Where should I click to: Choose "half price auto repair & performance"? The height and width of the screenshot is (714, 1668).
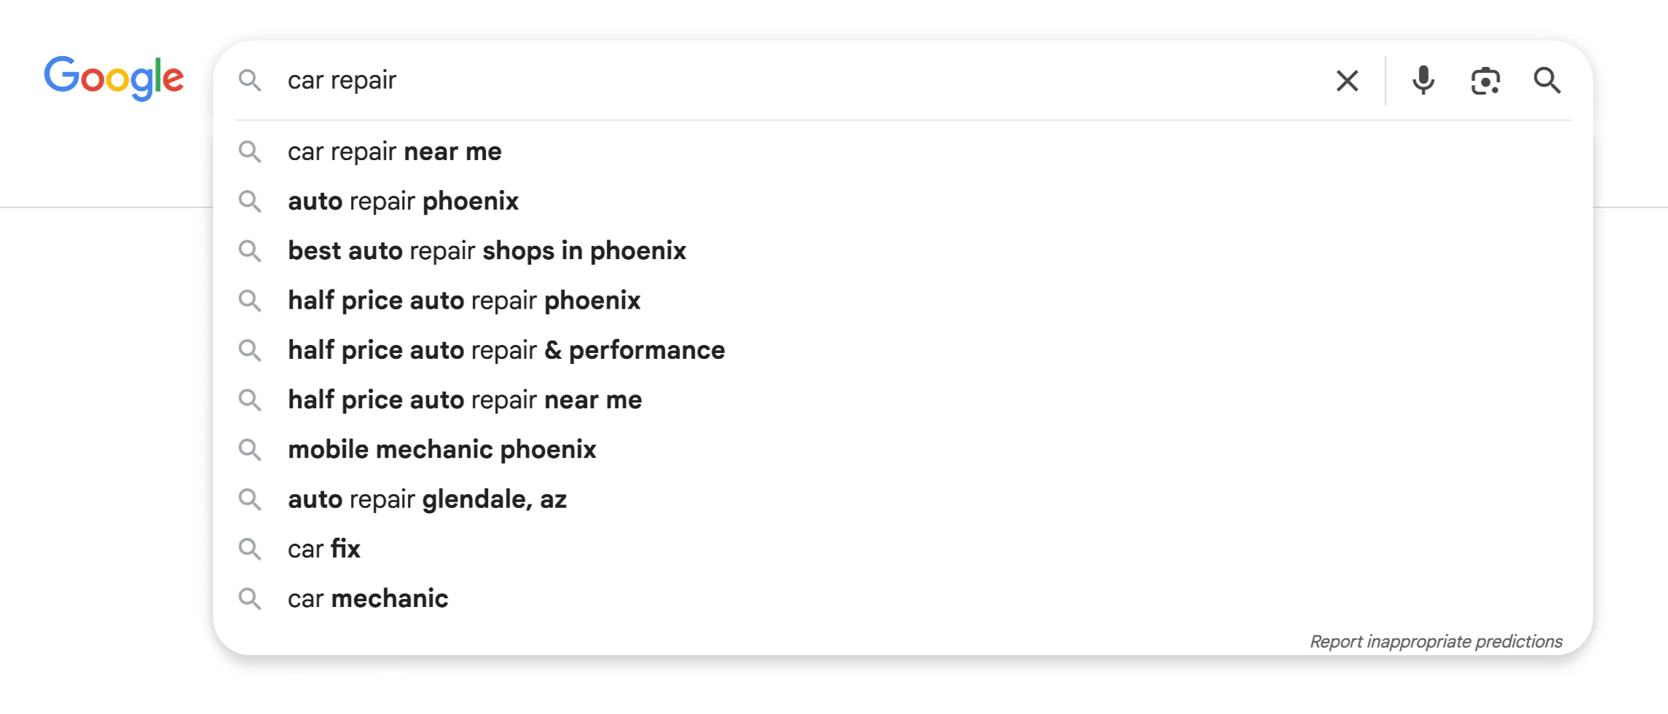506,350
